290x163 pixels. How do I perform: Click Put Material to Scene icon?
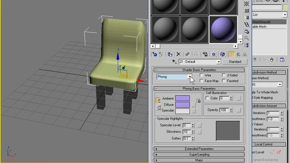click(161, 54)
